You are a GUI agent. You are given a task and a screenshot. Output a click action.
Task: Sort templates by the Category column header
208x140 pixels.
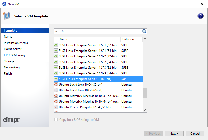pyautogui.click(x=131, y=39)
